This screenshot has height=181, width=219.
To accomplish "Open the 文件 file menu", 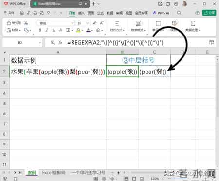I will point(9,13).
